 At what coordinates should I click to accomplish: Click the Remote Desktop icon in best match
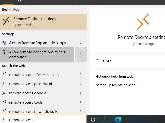[x=6, y=21]
